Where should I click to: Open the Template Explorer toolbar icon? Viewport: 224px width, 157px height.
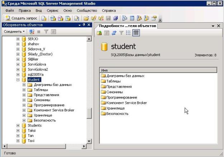coord(147,18)
